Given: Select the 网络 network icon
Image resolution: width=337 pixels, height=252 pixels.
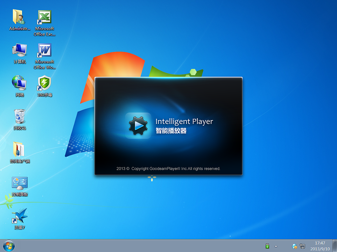Looking at the screenshot, I should coord(19,86).
